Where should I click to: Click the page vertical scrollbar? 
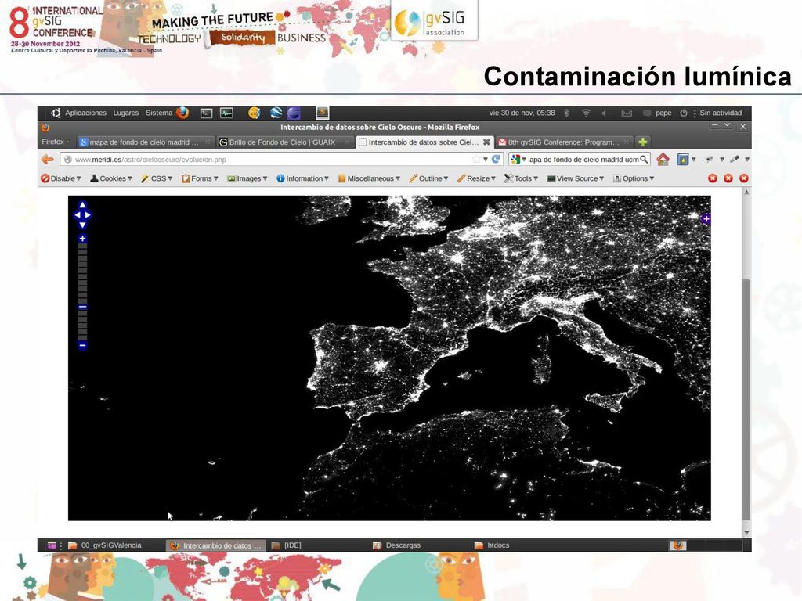(x=746, y=399)
